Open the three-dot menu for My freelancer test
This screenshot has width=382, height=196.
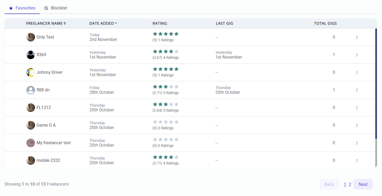point(357,143)
